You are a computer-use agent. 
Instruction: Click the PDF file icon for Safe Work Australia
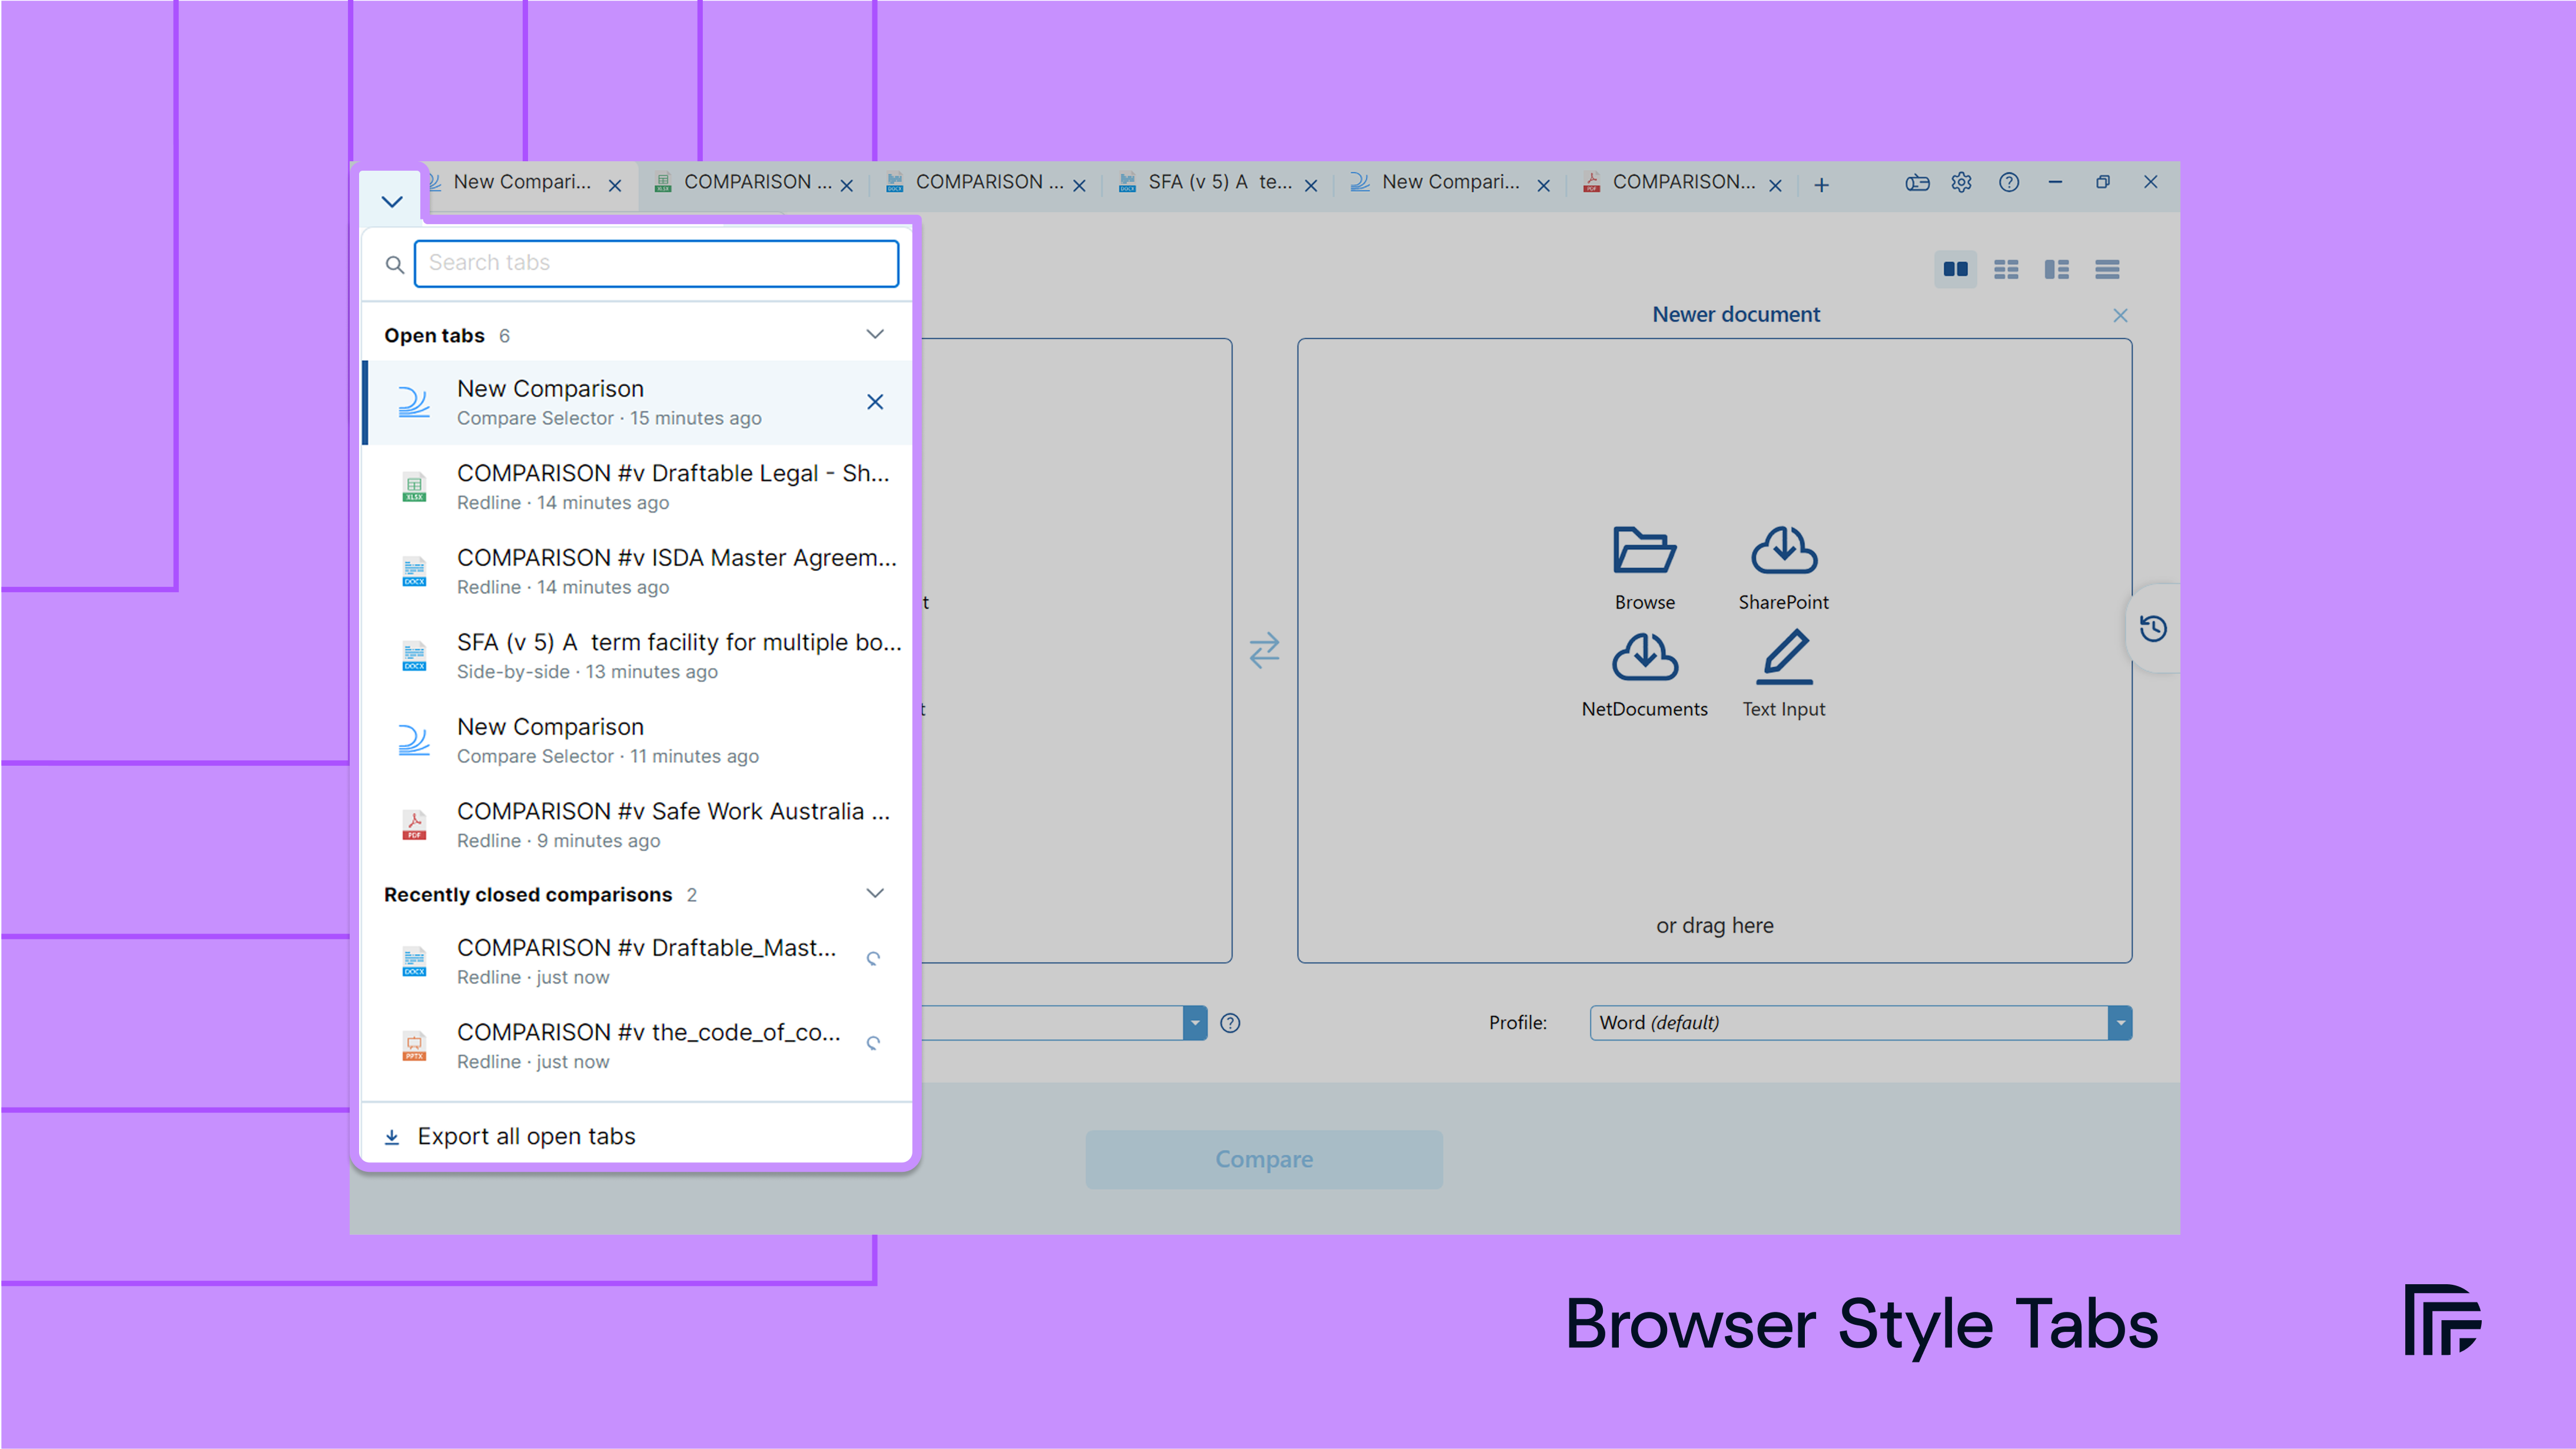click(414, 825)
